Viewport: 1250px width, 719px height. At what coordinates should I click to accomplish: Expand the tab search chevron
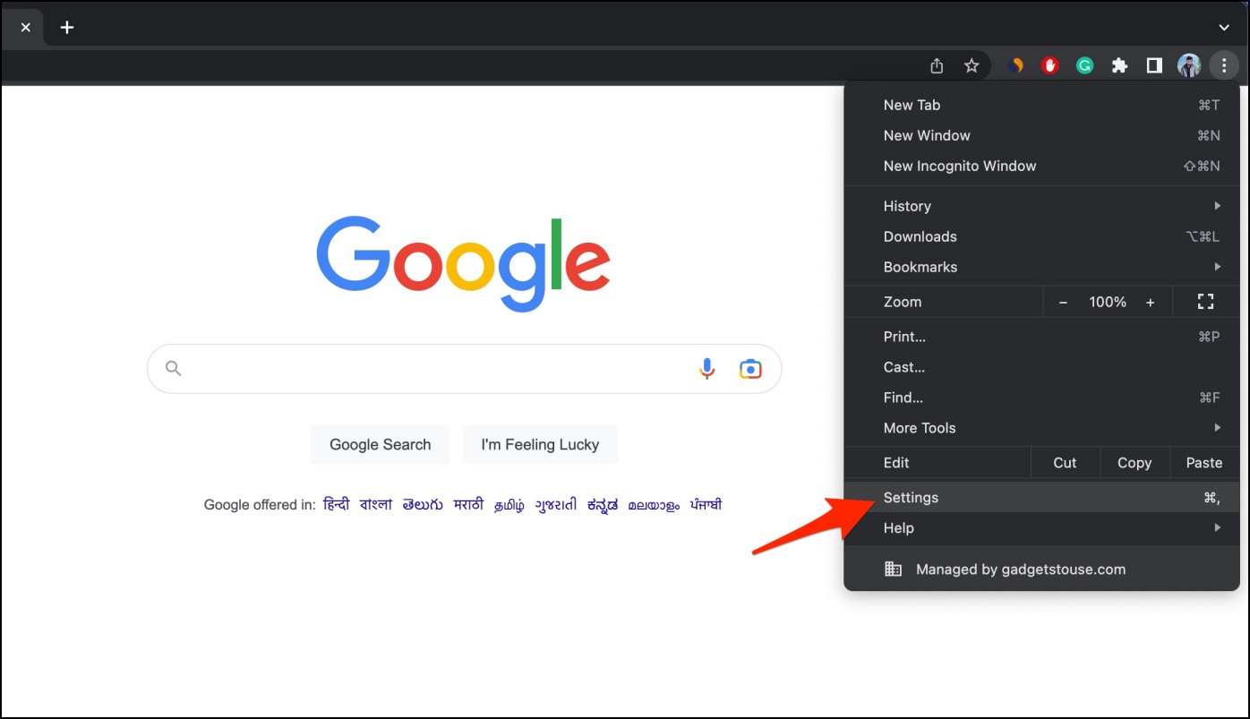pos(1224,28)
